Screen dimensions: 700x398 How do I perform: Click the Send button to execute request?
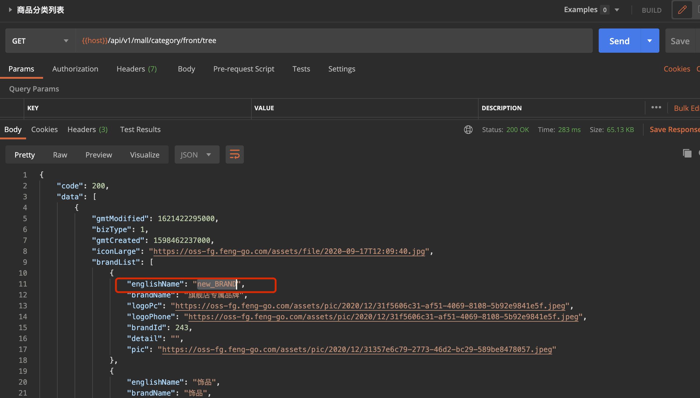click(619, 40)
